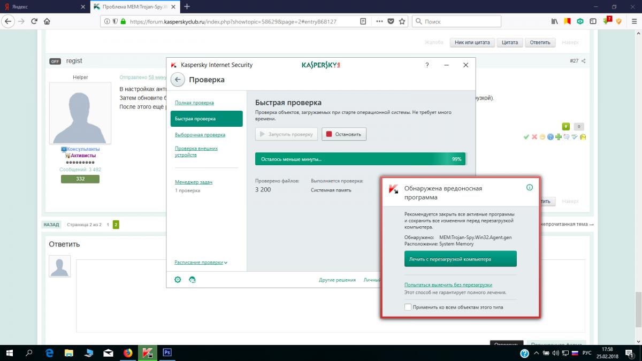Image resolution: width=642 pixels, height=361 pixels.
Task: Open Photoshop from the taskbar
Action: click(x=166, y=352)
